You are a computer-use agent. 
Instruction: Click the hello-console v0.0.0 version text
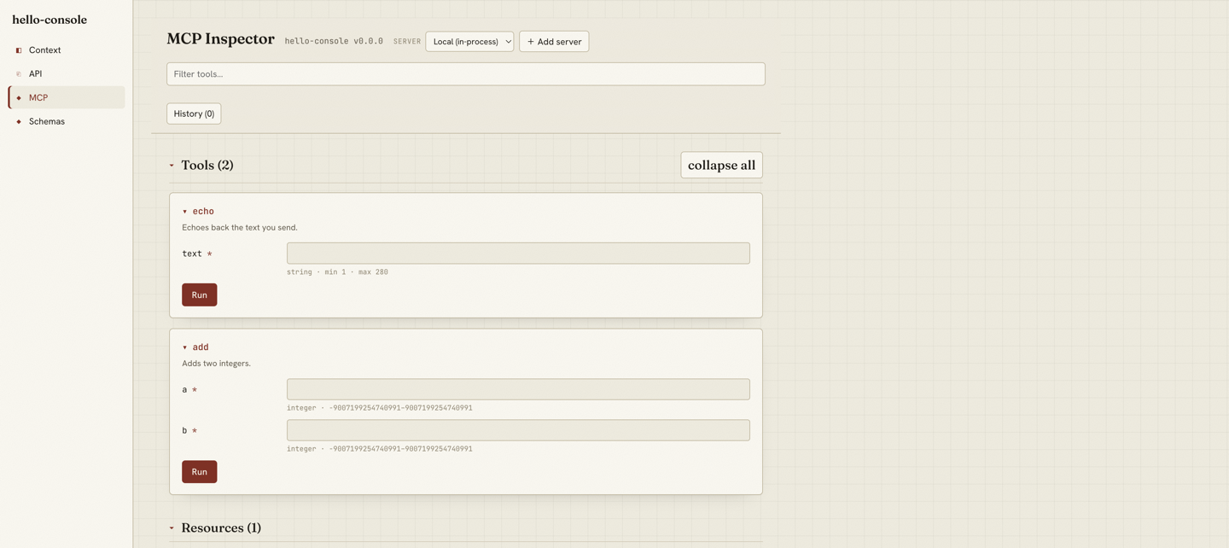(334, 41)
